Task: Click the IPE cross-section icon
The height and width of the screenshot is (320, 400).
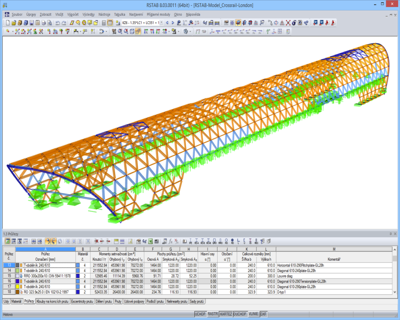Action: [x=190, y=241]
